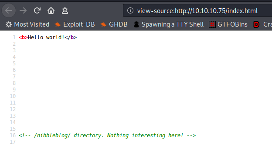Click the Forward arrow button

23,11
